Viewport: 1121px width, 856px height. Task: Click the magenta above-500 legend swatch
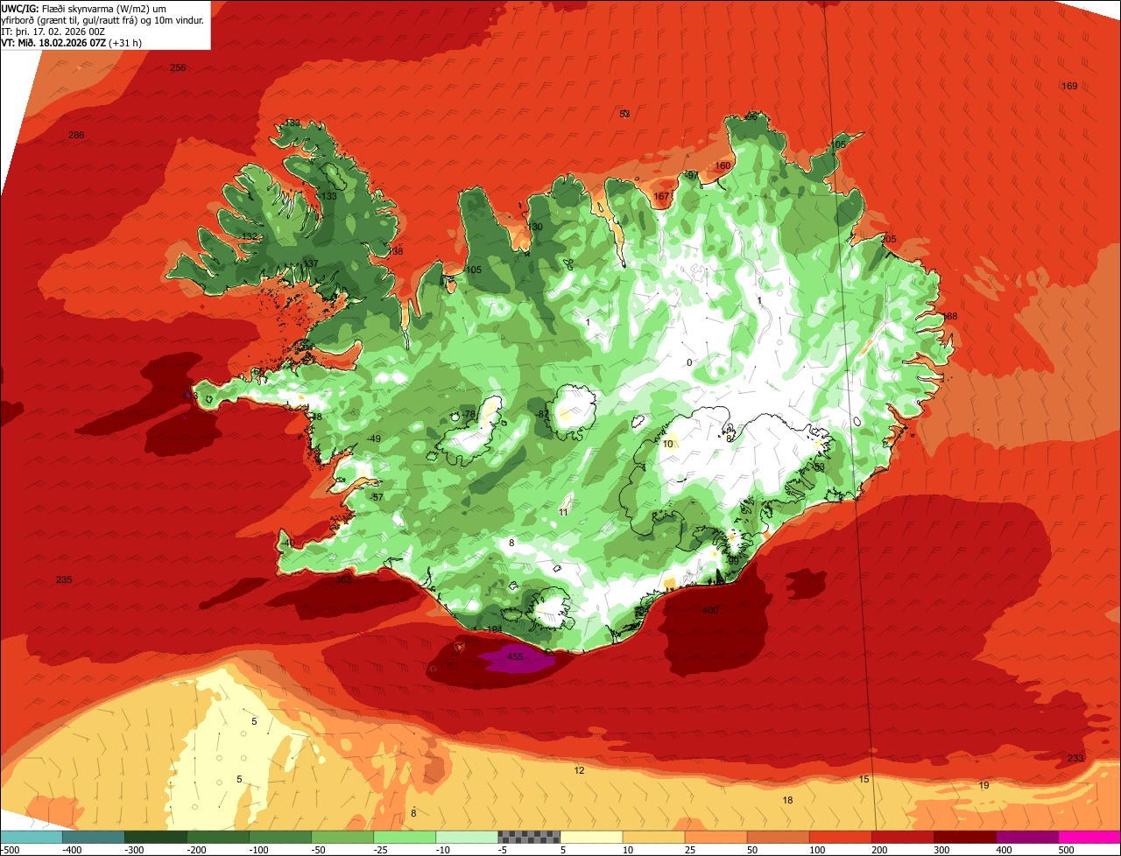click(x=1089, y=837)
